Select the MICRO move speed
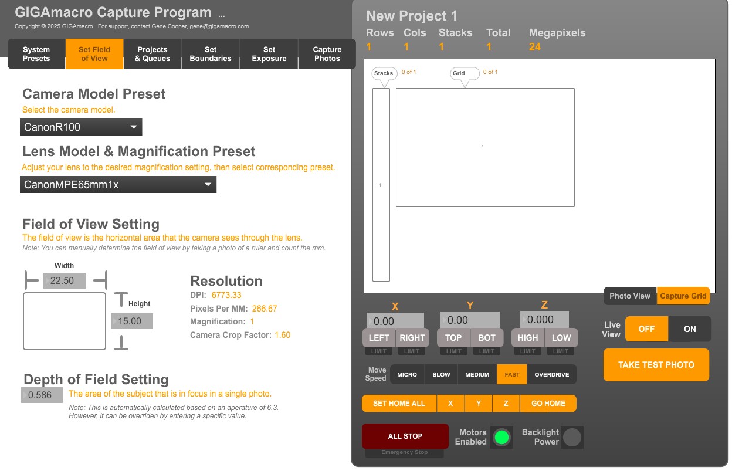 pyautogui.click(x=407, y=375)
